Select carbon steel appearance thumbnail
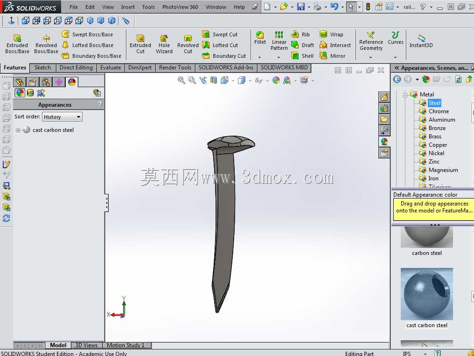The image size is (474, 356). pos(426,237)
